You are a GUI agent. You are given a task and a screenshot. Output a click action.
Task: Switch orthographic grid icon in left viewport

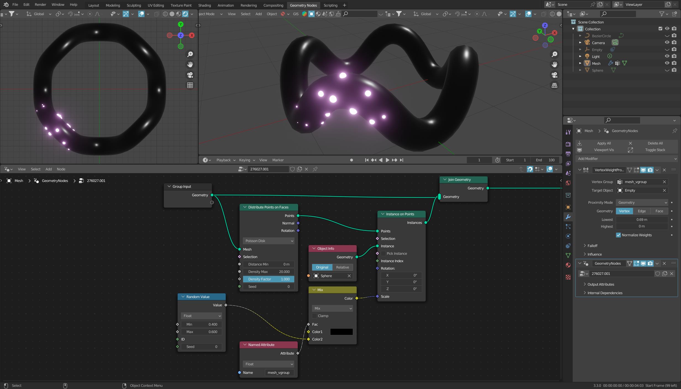190,85
